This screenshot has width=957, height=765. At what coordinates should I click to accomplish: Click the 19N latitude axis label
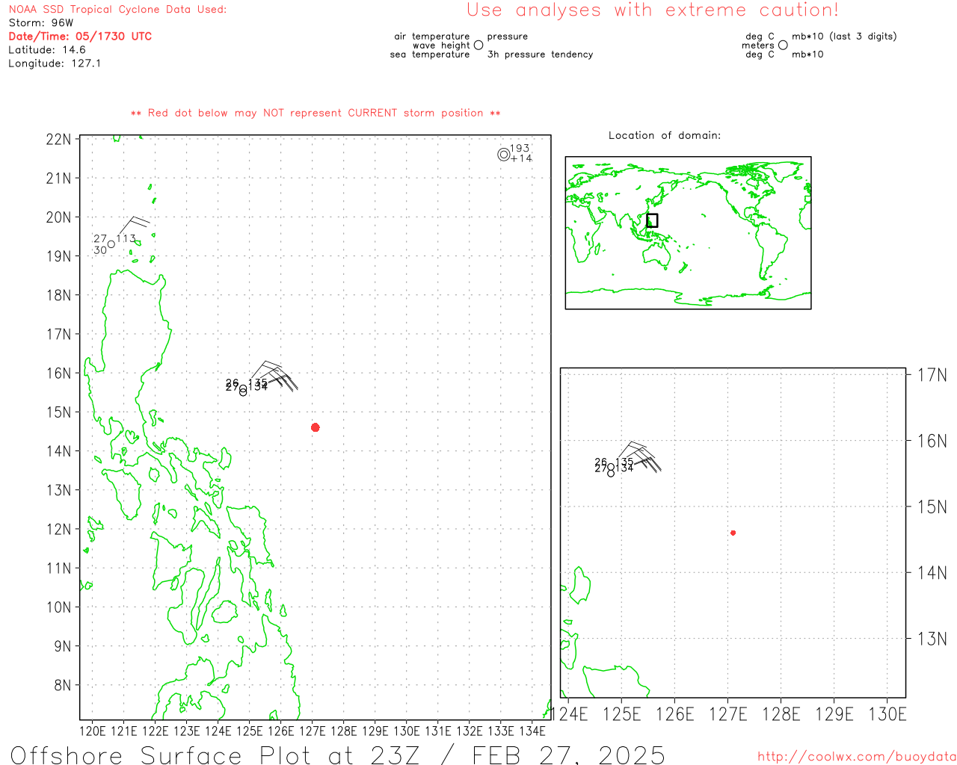click(x=59, y=256)
